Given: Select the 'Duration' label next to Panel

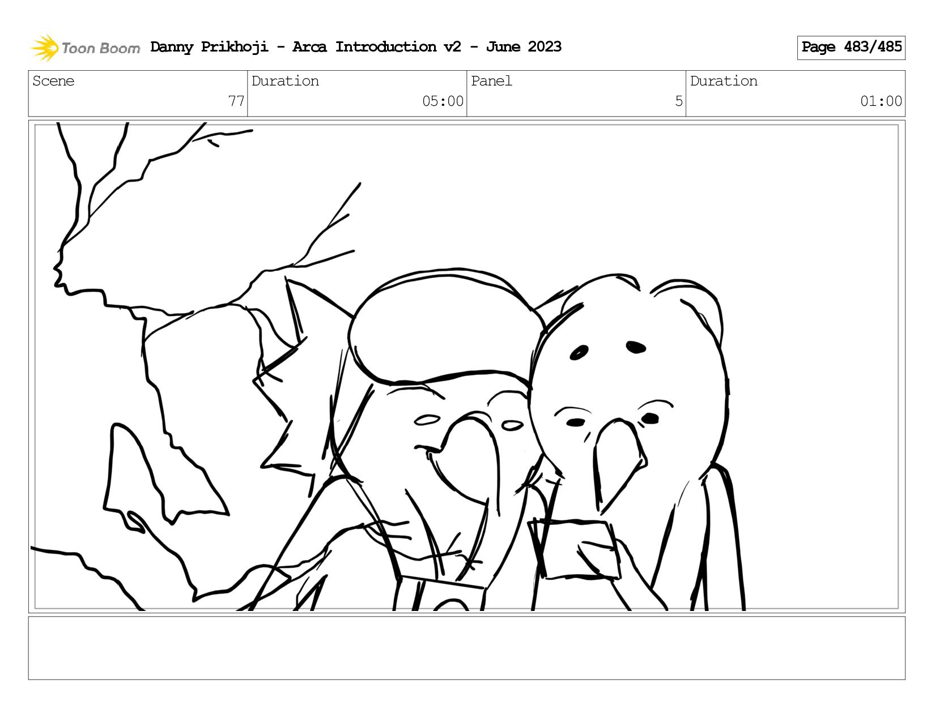Looking at the screenshot, I should coord(724,81).
